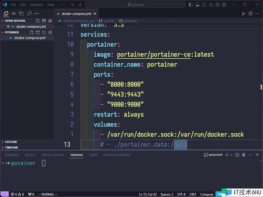Open the Search view magnifier icon
This screenshot has width=263, height=197.
click(x=29, y=13)
